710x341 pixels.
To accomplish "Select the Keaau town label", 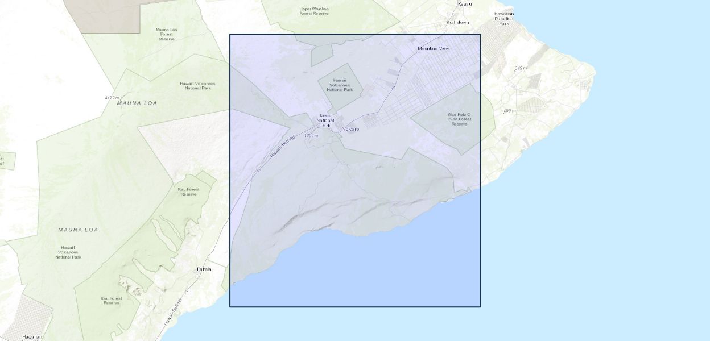I will point(465,4).
